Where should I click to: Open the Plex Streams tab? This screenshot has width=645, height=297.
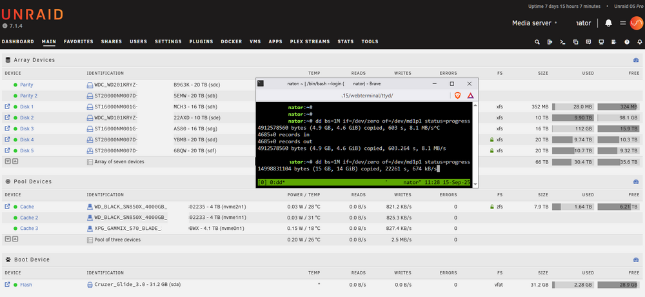coord(310,41)
